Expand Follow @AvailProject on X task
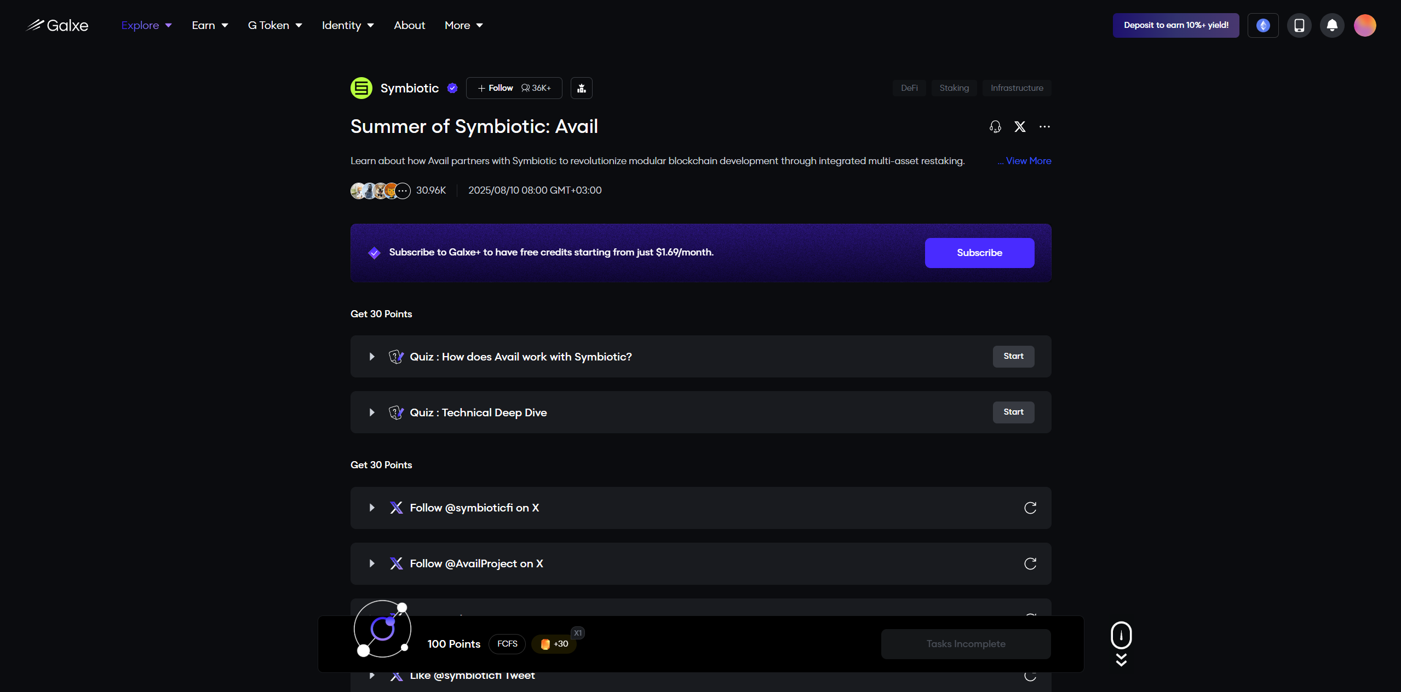 pos(372,563)
